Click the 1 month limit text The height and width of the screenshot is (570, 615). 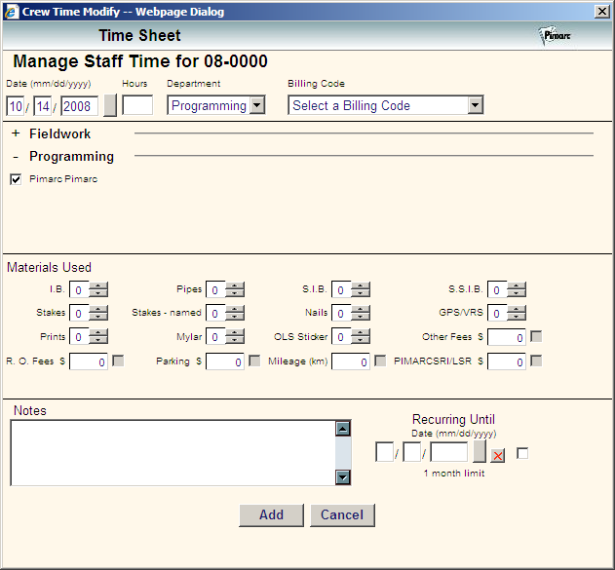[454, 474]
